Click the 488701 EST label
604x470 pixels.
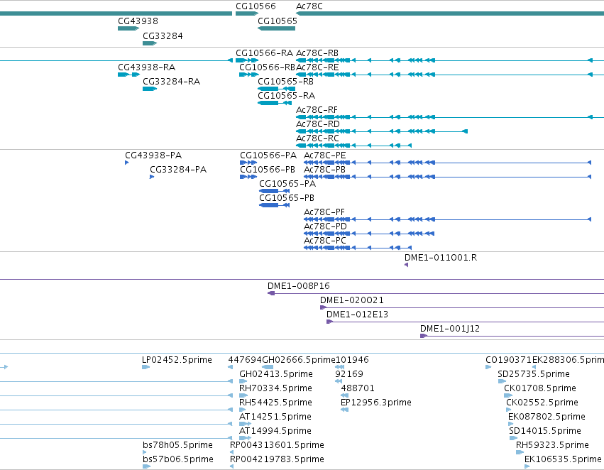[358, 388]
